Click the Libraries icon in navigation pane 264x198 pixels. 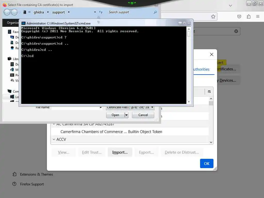pyautogui.click(x=10, y=59)
